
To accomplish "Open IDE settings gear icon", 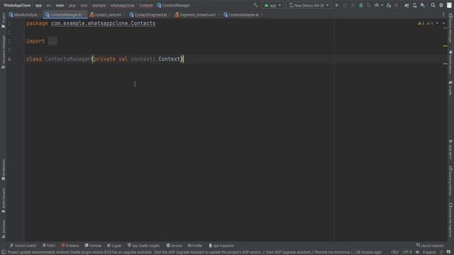I will pyautogui.click(x=441, y=5).
